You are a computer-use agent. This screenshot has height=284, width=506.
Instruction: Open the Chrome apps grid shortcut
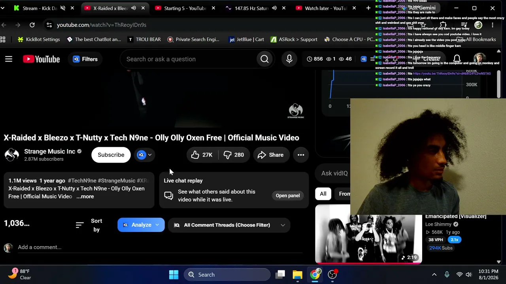tap(3, 39)
